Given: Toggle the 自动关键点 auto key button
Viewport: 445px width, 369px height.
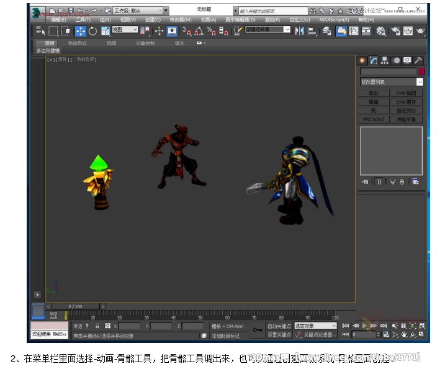Looking at the screenshot, I should [279, 326].
